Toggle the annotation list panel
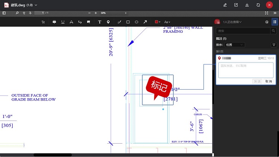The image size is (279, 157). click(x=275, y=22)
